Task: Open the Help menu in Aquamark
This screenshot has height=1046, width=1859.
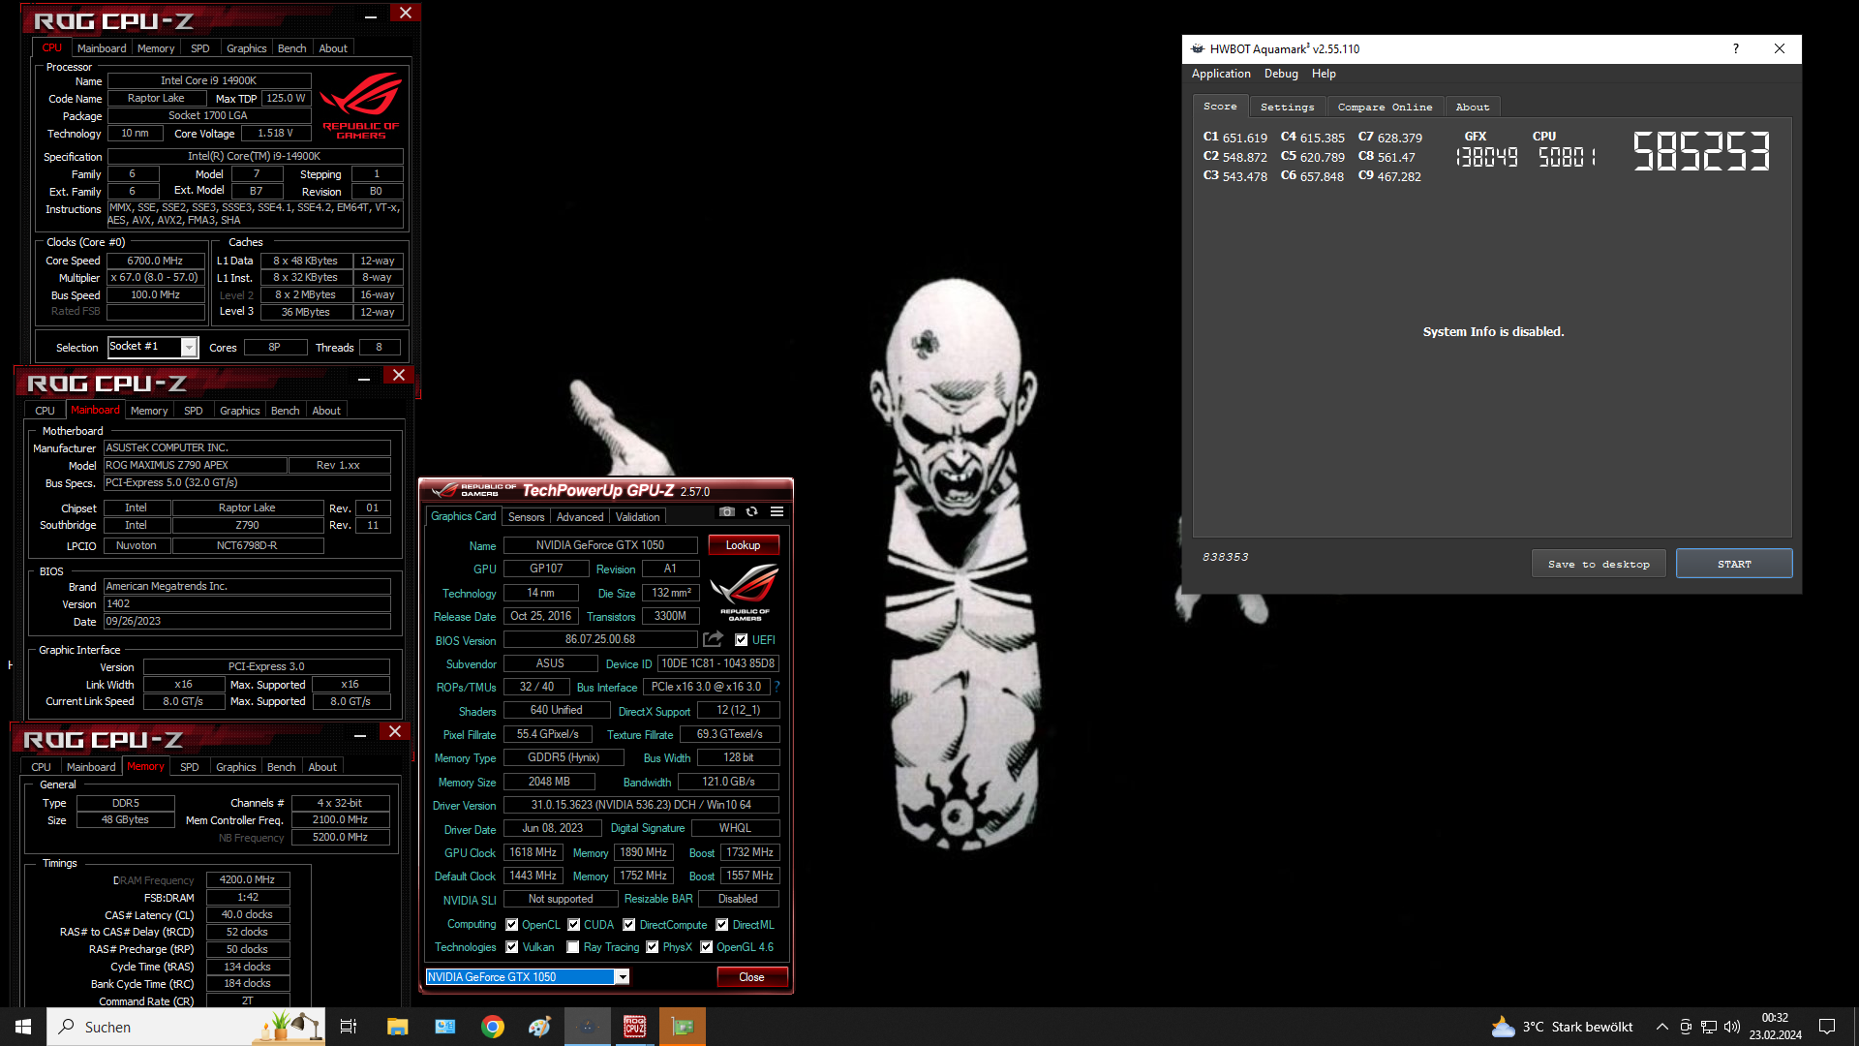Action: 1324,74
